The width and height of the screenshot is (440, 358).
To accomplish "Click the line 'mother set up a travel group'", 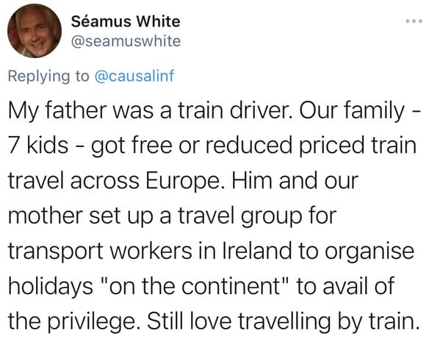I will point(172,216).
